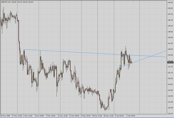
Task: Click the 144.05 price axis label
Action: [170, 32]
